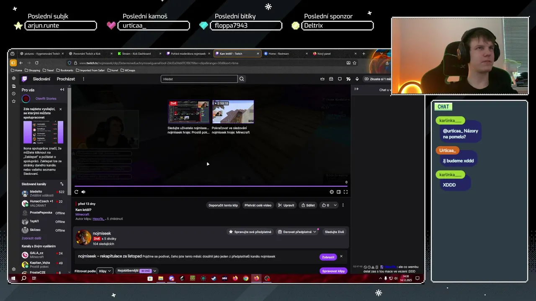Switch to Pohled moderátora nojmiseek tab
This screenshot has height=301, width=536.
pos(188,54)
